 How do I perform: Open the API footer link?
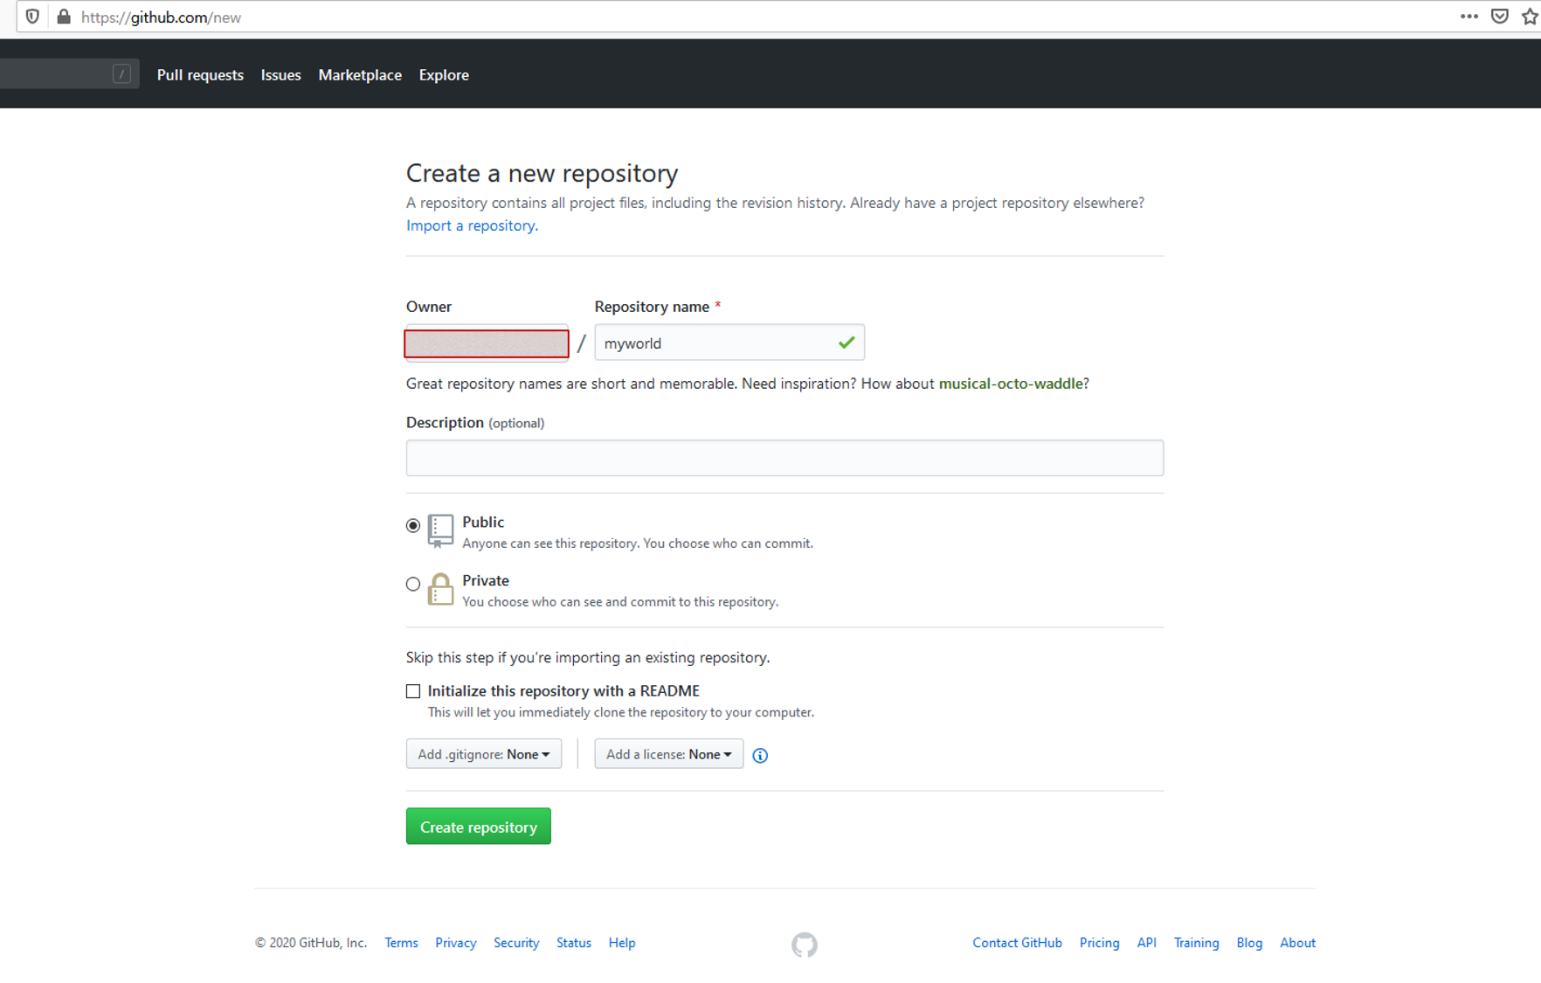pyautogui.click(x=1146, y=943)
